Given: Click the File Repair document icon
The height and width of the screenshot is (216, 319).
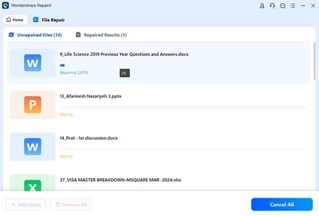Looking at the screenshot, I should point(36,19).
